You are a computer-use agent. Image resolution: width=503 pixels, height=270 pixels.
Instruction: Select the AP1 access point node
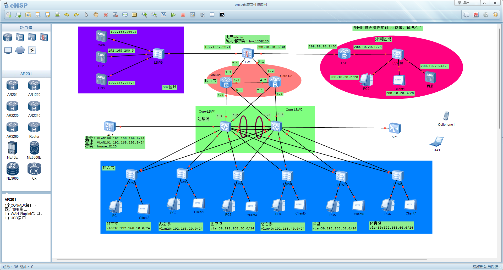(x=395, y=128)
